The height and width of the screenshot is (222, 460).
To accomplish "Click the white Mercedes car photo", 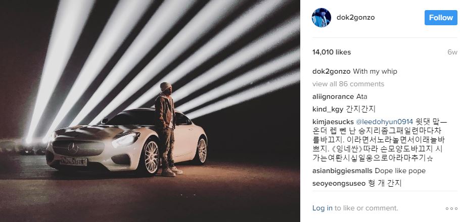I will coord(126,143).
